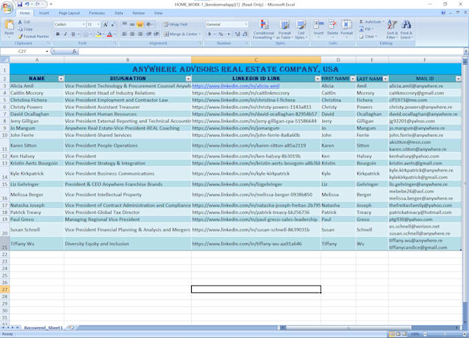Image resolution: width=469 pixels, height=338 pixels.
Task: Switch to the Page Layout tab
Action: click(70, 13)
